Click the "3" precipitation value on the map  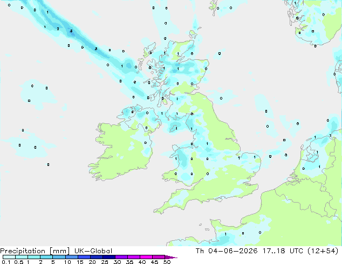tap(96, 49)
